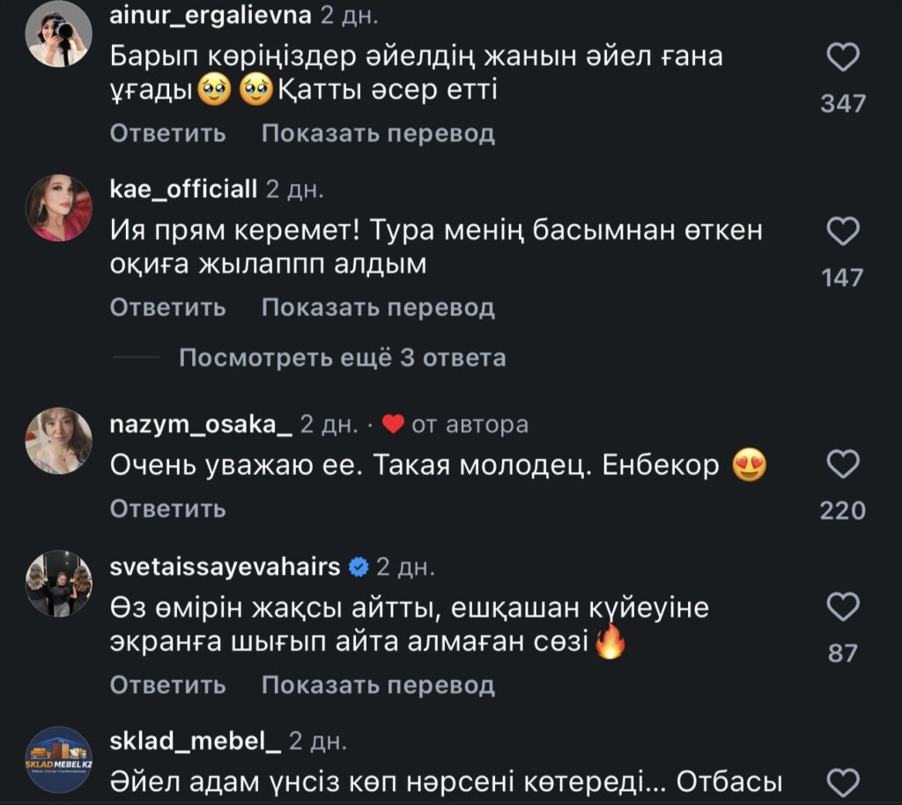Like nazym_osaka_'s comment with the heart

[x=844, y=464]
